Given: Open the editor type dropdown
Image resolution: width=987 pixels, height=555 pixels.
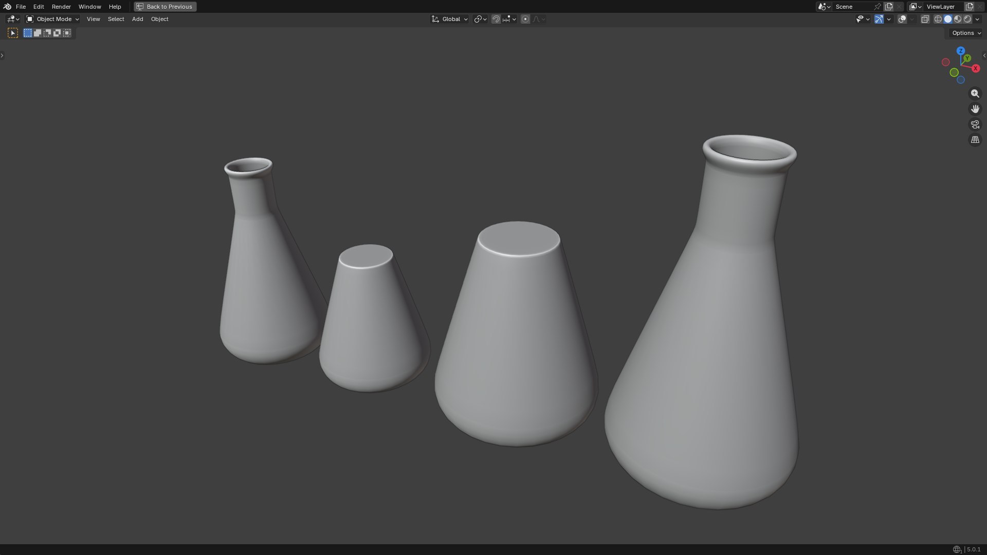Looking at the screenshot, I should [13, 19].
